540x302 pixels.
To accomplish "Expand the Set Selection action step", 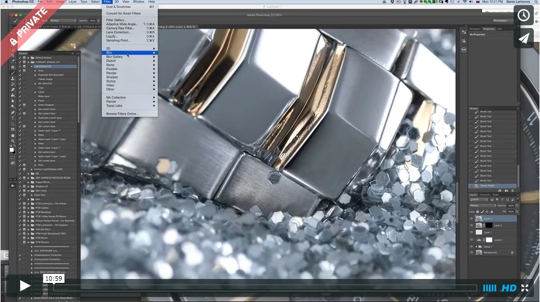I will (x=35, y=83).
